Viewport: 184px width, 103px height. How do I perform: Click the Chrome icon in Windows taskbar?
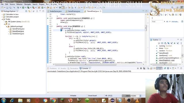tap(54, 100)
